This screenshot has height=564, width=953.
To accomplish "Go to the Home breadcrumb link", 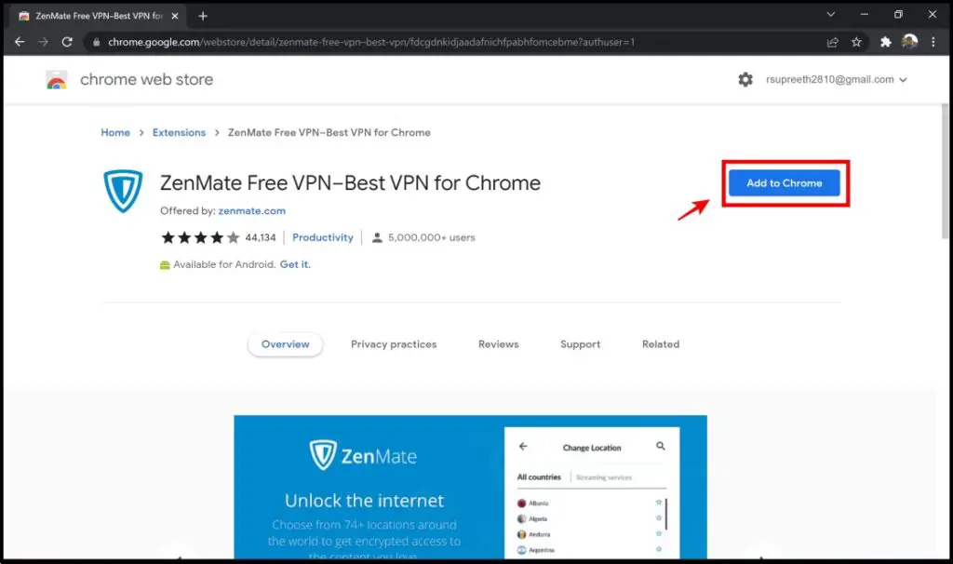I will [x=115, y=132].
